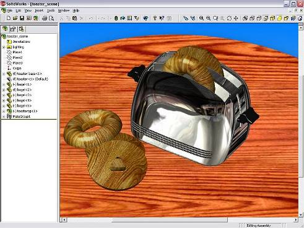Select the Annotations label in tree
Image resolution: width=304 pixels, height=228 pixels.
tap(21, 42)
